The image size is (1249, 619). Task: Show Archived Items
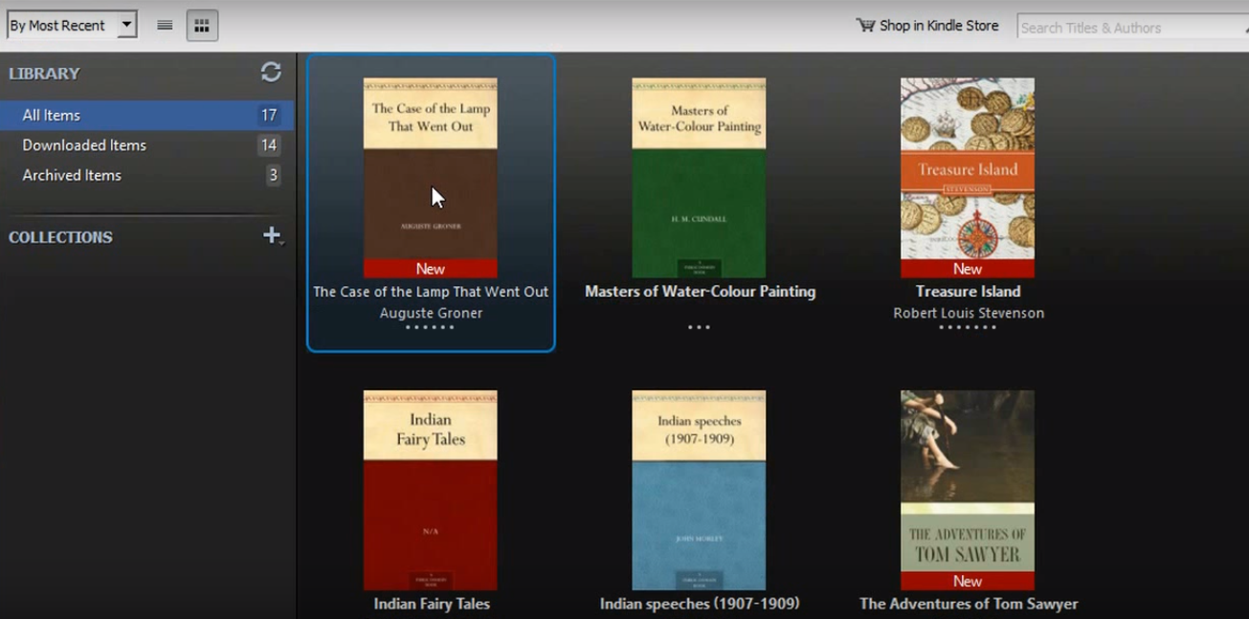pos(146,175)
